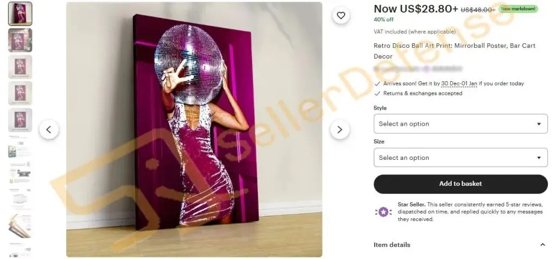Show previous product image with left arrow
The height and width of the screenshot is (259, 556).
48,129
